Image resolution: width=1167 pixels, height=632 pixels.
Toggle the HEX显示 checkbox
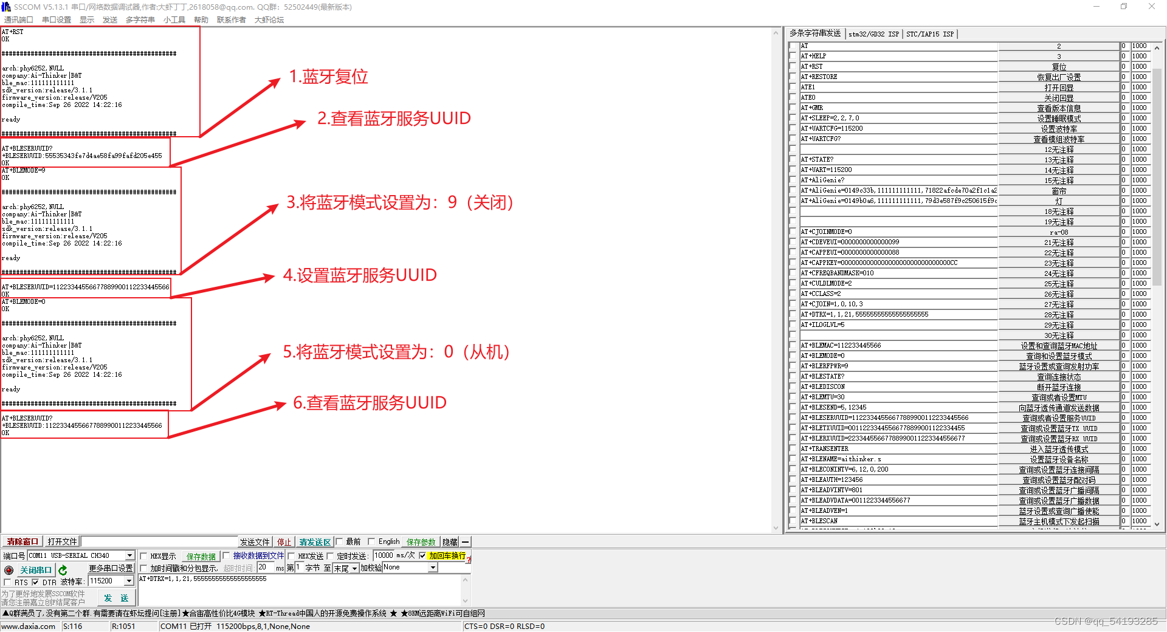144,556
